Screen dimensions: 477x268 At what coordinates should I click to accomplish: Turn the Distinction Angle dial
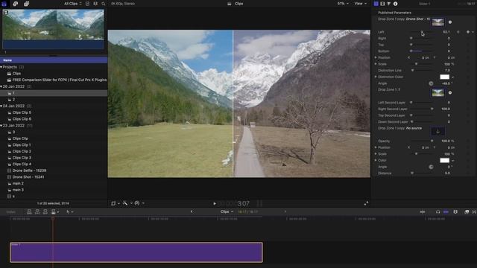pos(431,83)
